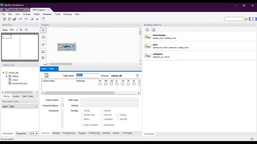Collapse table editor header with double chevron
257x144 pixels.
pyautogui.click(x=137, y=75)
